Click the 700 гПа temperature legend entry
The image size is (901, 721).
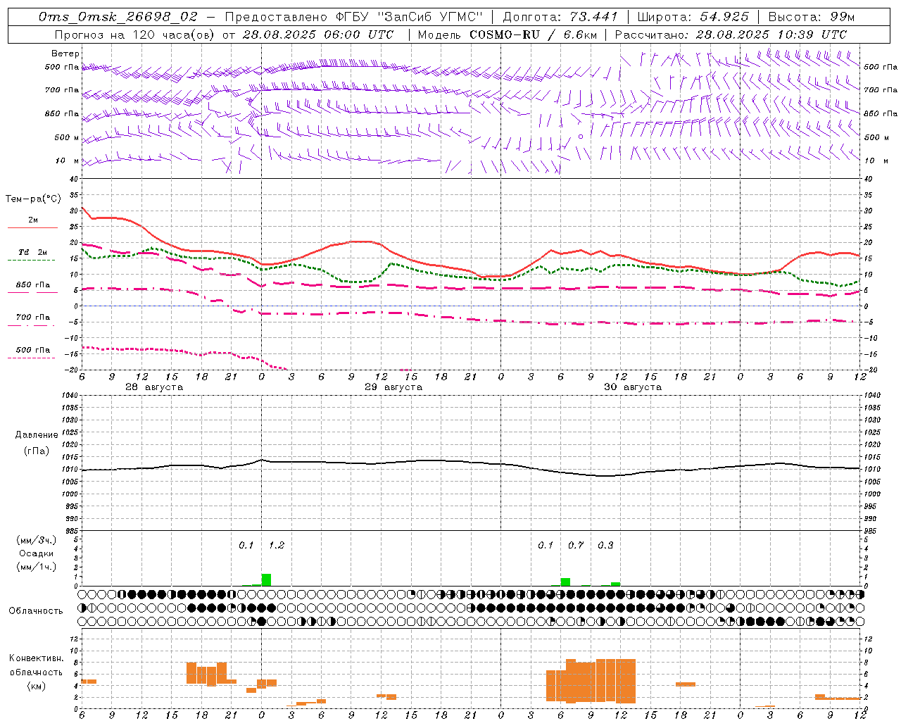32,317
